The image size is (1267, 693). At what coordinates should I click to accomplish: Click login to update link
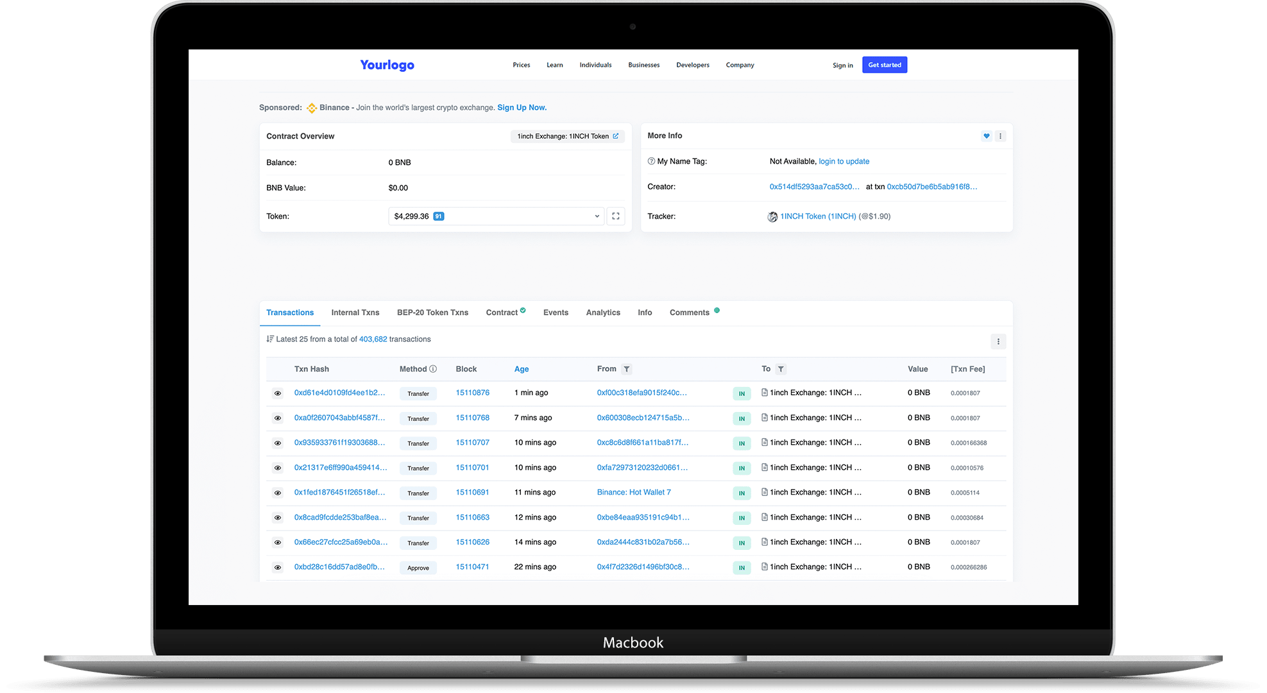(844, 161)
